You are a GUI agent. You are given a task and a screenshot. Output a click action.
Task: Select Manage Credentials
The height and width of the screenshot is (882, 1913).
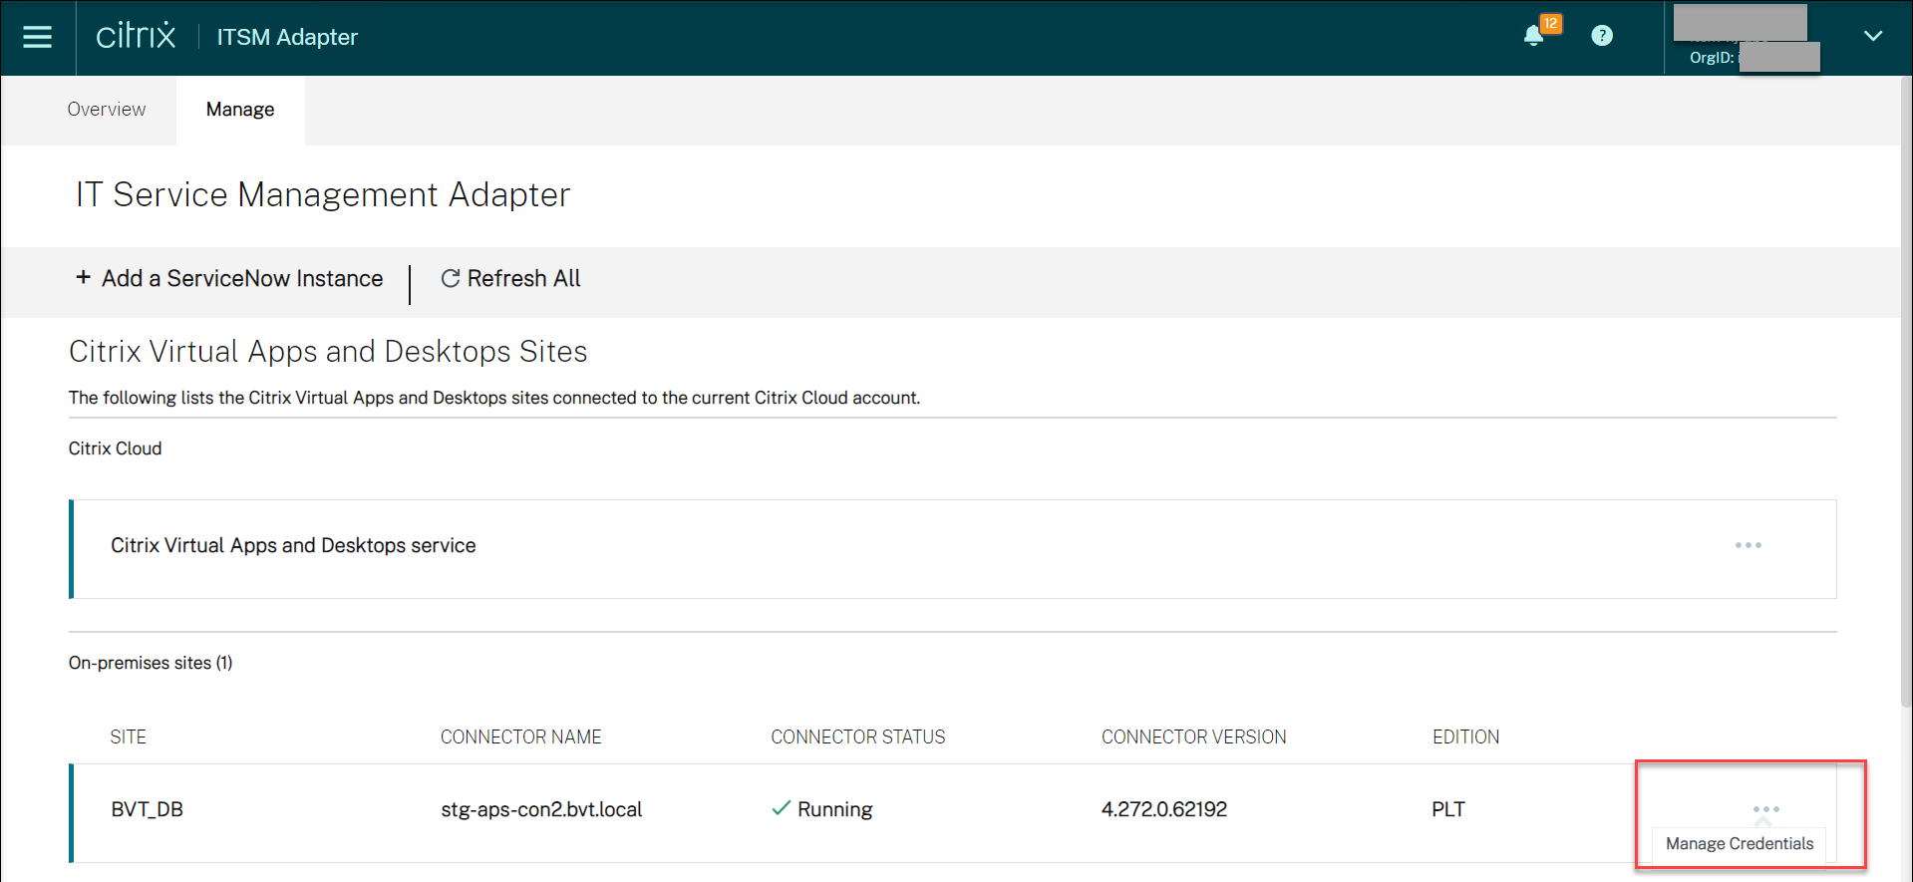[1740, 844]
